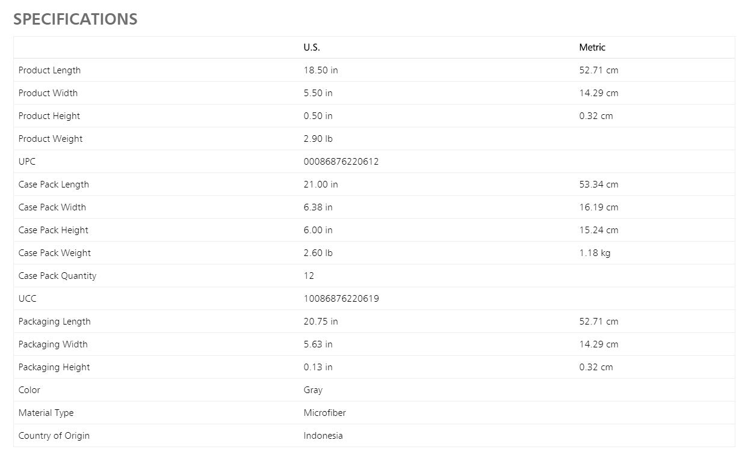Click the UCC number 10086876220619

click(341, 299)
